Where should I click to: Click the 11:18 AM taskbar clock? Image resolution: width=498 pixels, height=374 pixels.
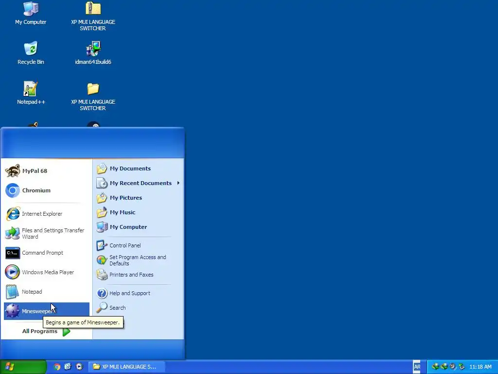[x=480, y=367]
